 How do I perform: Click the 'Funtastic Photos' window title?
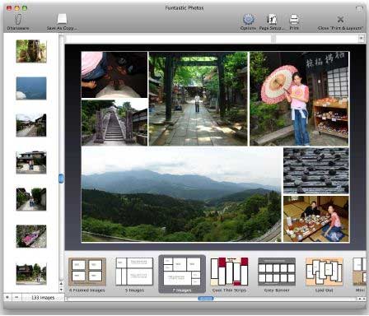point(184,8)
